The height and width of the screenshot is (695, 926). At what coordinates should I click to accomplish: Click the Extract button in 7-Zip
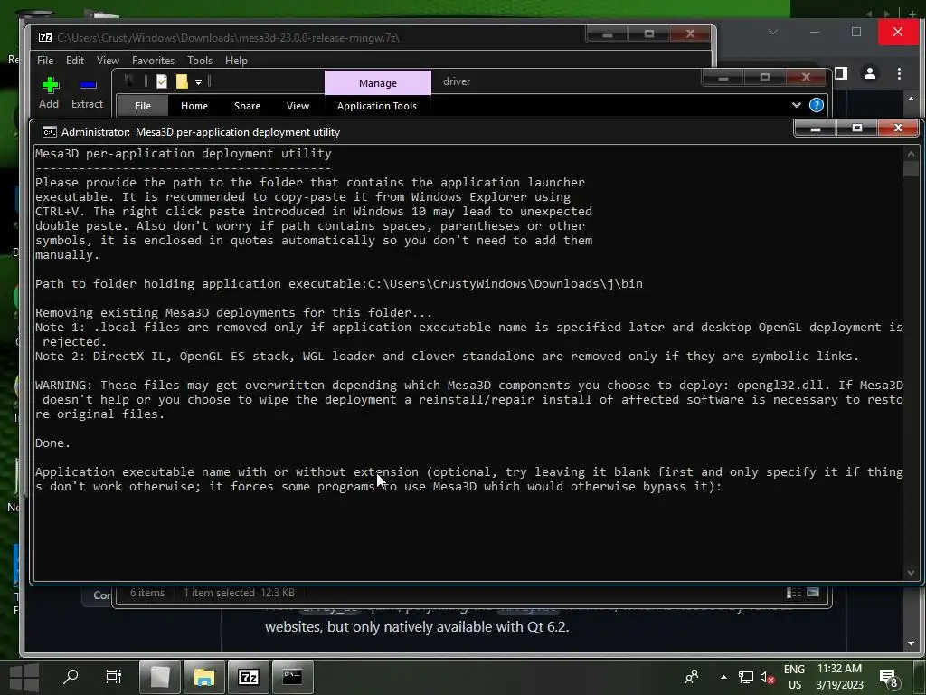point(88,93)
